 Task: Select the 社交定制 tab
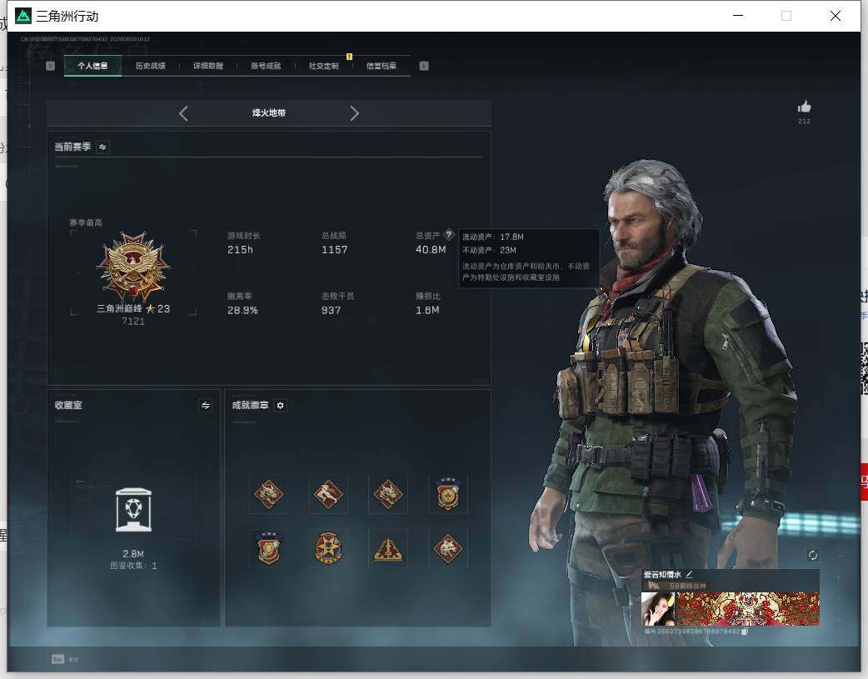tap(324, 66)
